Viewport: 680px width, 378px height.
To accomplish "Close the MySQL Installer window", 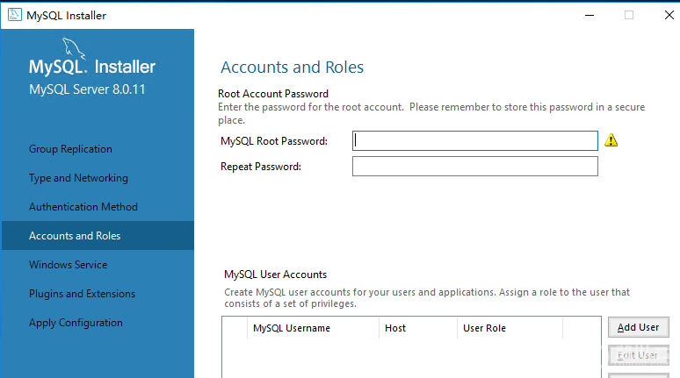I will (669, 15).
